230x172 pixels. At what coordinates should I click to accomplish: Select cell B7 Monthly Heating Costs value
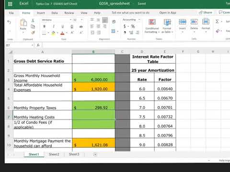pyautogui.click(x=93, y=115)
